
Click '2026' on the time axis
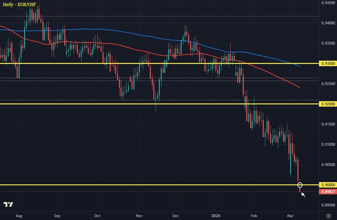[216, 216]
